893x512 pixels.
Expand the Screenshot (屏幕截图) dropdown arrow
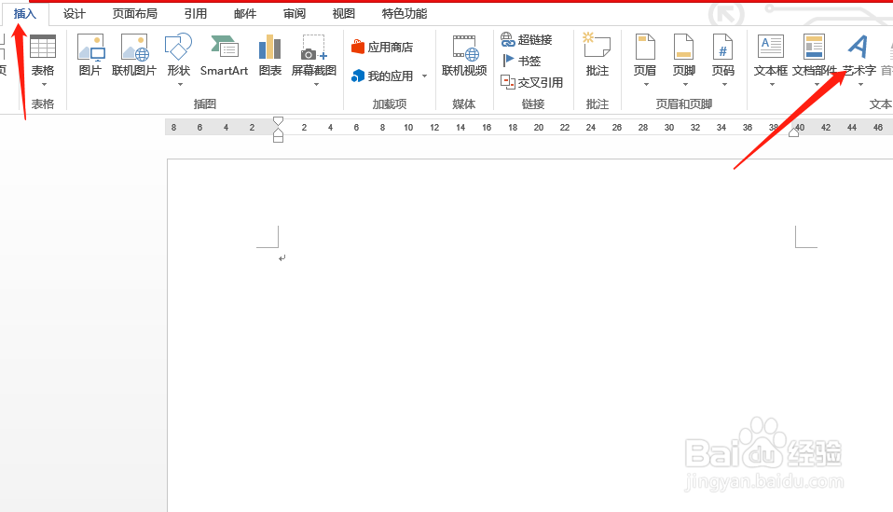coord(316,85)
